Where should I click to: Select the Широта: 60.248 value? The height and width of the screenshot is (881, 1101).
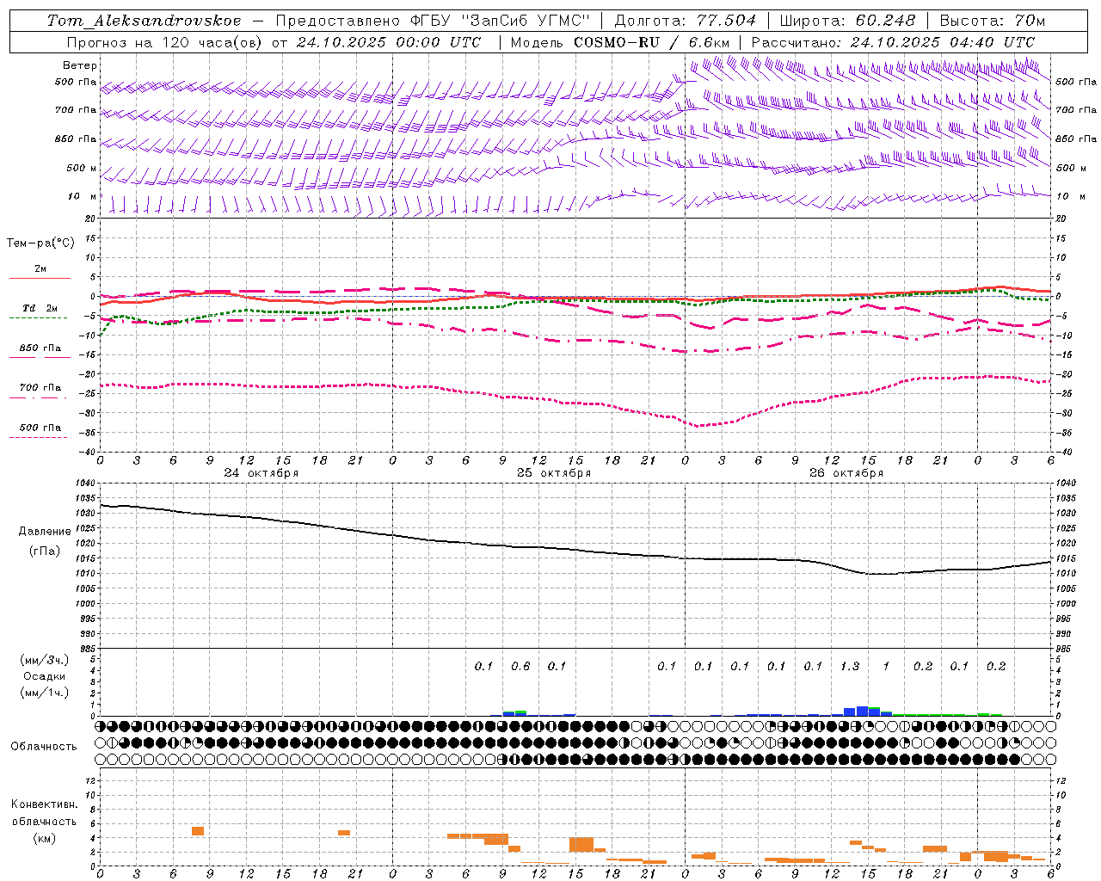click(848, 21)
